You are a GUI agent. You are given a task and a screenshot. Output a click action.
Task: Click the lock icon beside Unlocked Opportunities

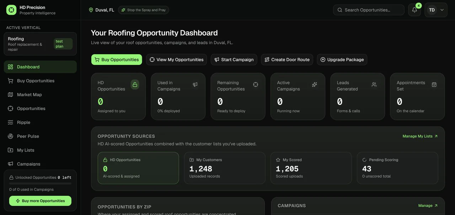coord(12,177)
